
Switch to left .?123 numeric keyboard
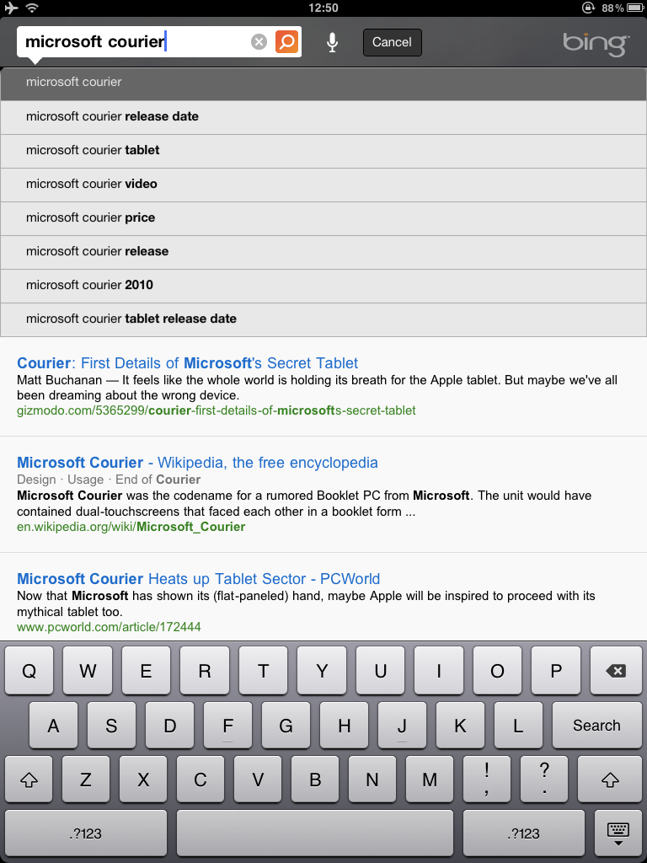[86, 834]
